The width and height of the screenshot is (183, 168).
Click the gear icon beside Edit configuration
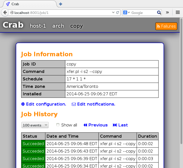tap(23, 104)
